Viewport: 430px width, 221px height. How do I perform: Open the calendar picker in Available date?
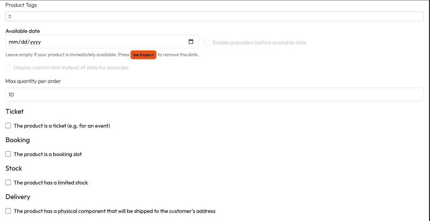(191, 42)
